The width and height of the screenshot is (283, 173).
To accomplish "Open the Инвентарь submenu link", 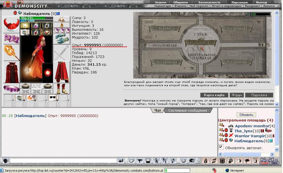I will pos(163,6).
